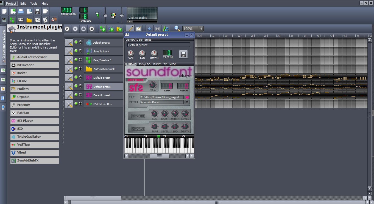Select the ZynAddSubFX instrument

[35, 161]
